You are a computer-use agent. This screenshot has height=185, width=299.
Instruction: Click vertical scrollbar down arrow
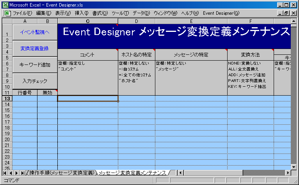click(294, 167)
